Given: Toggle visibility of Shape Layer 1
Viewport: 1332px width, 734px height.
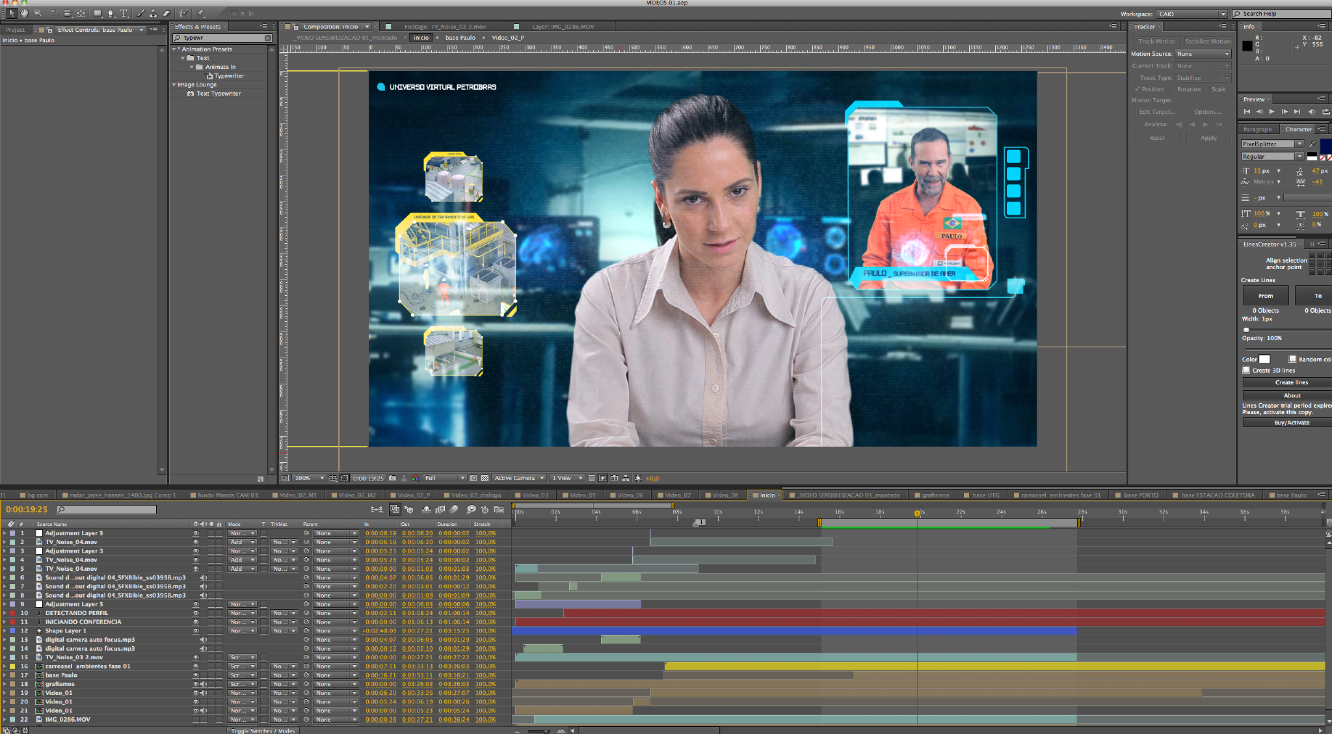Looking at the screenshot, I should (196, 631).
